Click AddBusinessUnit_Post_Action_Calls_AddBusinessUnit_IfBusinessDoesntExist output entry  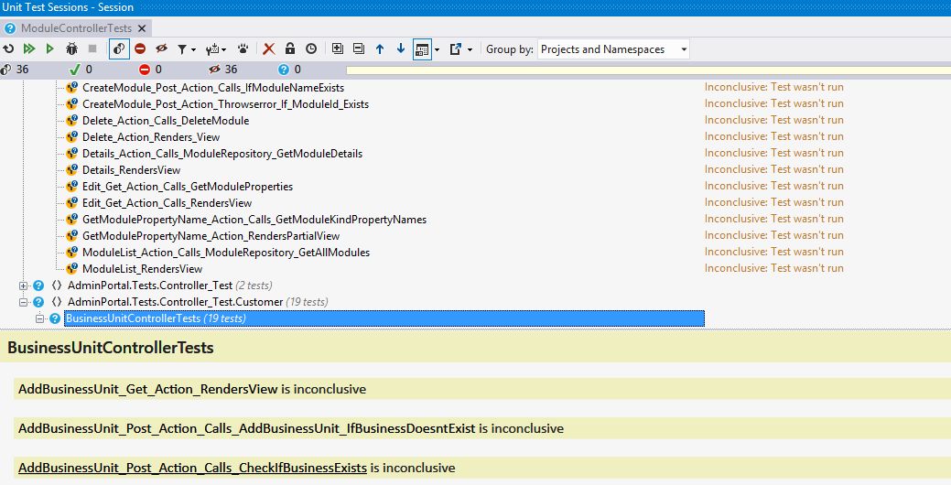[291, 428]
